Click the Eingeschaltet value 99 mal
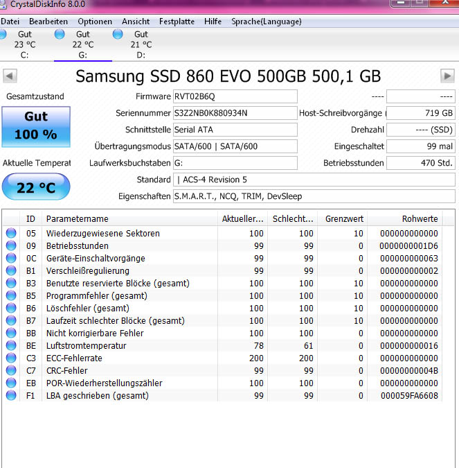This screenshot has height=468, width=459. pyautogui.click(x=421, y=146)
